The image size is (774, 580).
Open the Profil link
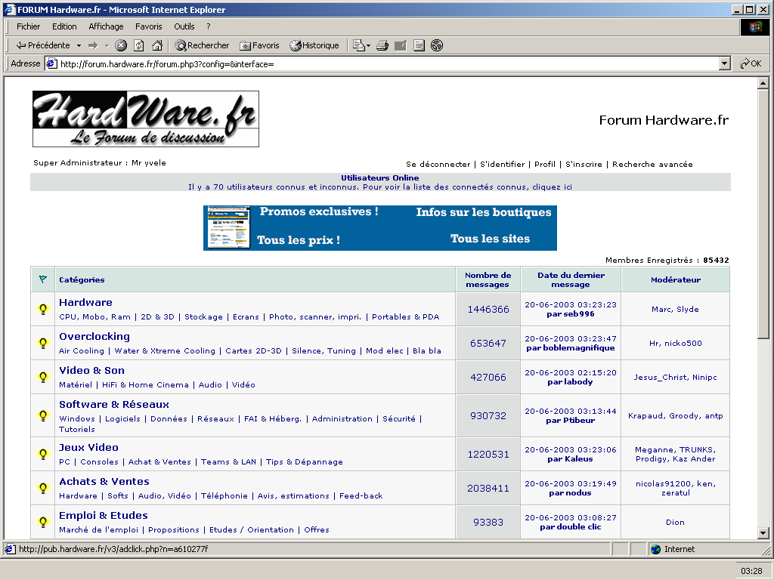545,164
